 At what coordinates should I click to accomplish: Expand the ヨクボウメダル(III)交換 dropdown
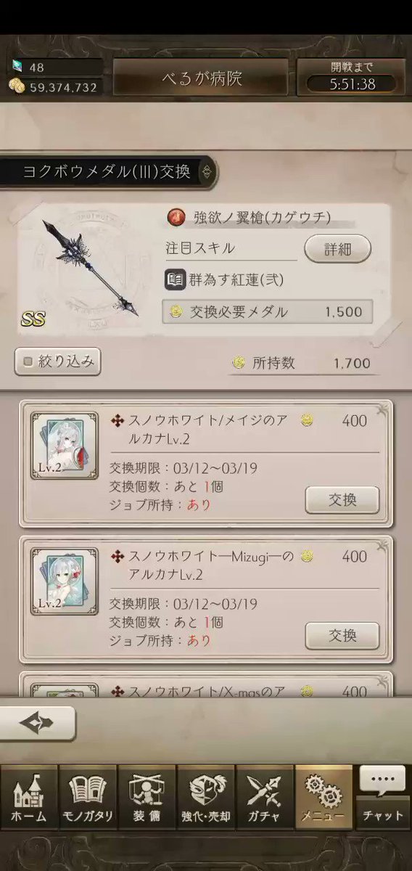tap(107, 172)
